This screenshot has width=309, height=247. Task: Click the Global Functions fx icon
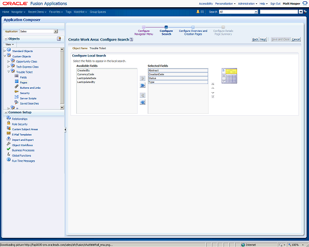click(9, 154)
